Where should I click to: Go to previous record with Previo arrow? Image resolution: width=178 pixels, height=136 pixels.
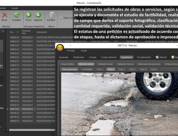(x=28, y=15)
